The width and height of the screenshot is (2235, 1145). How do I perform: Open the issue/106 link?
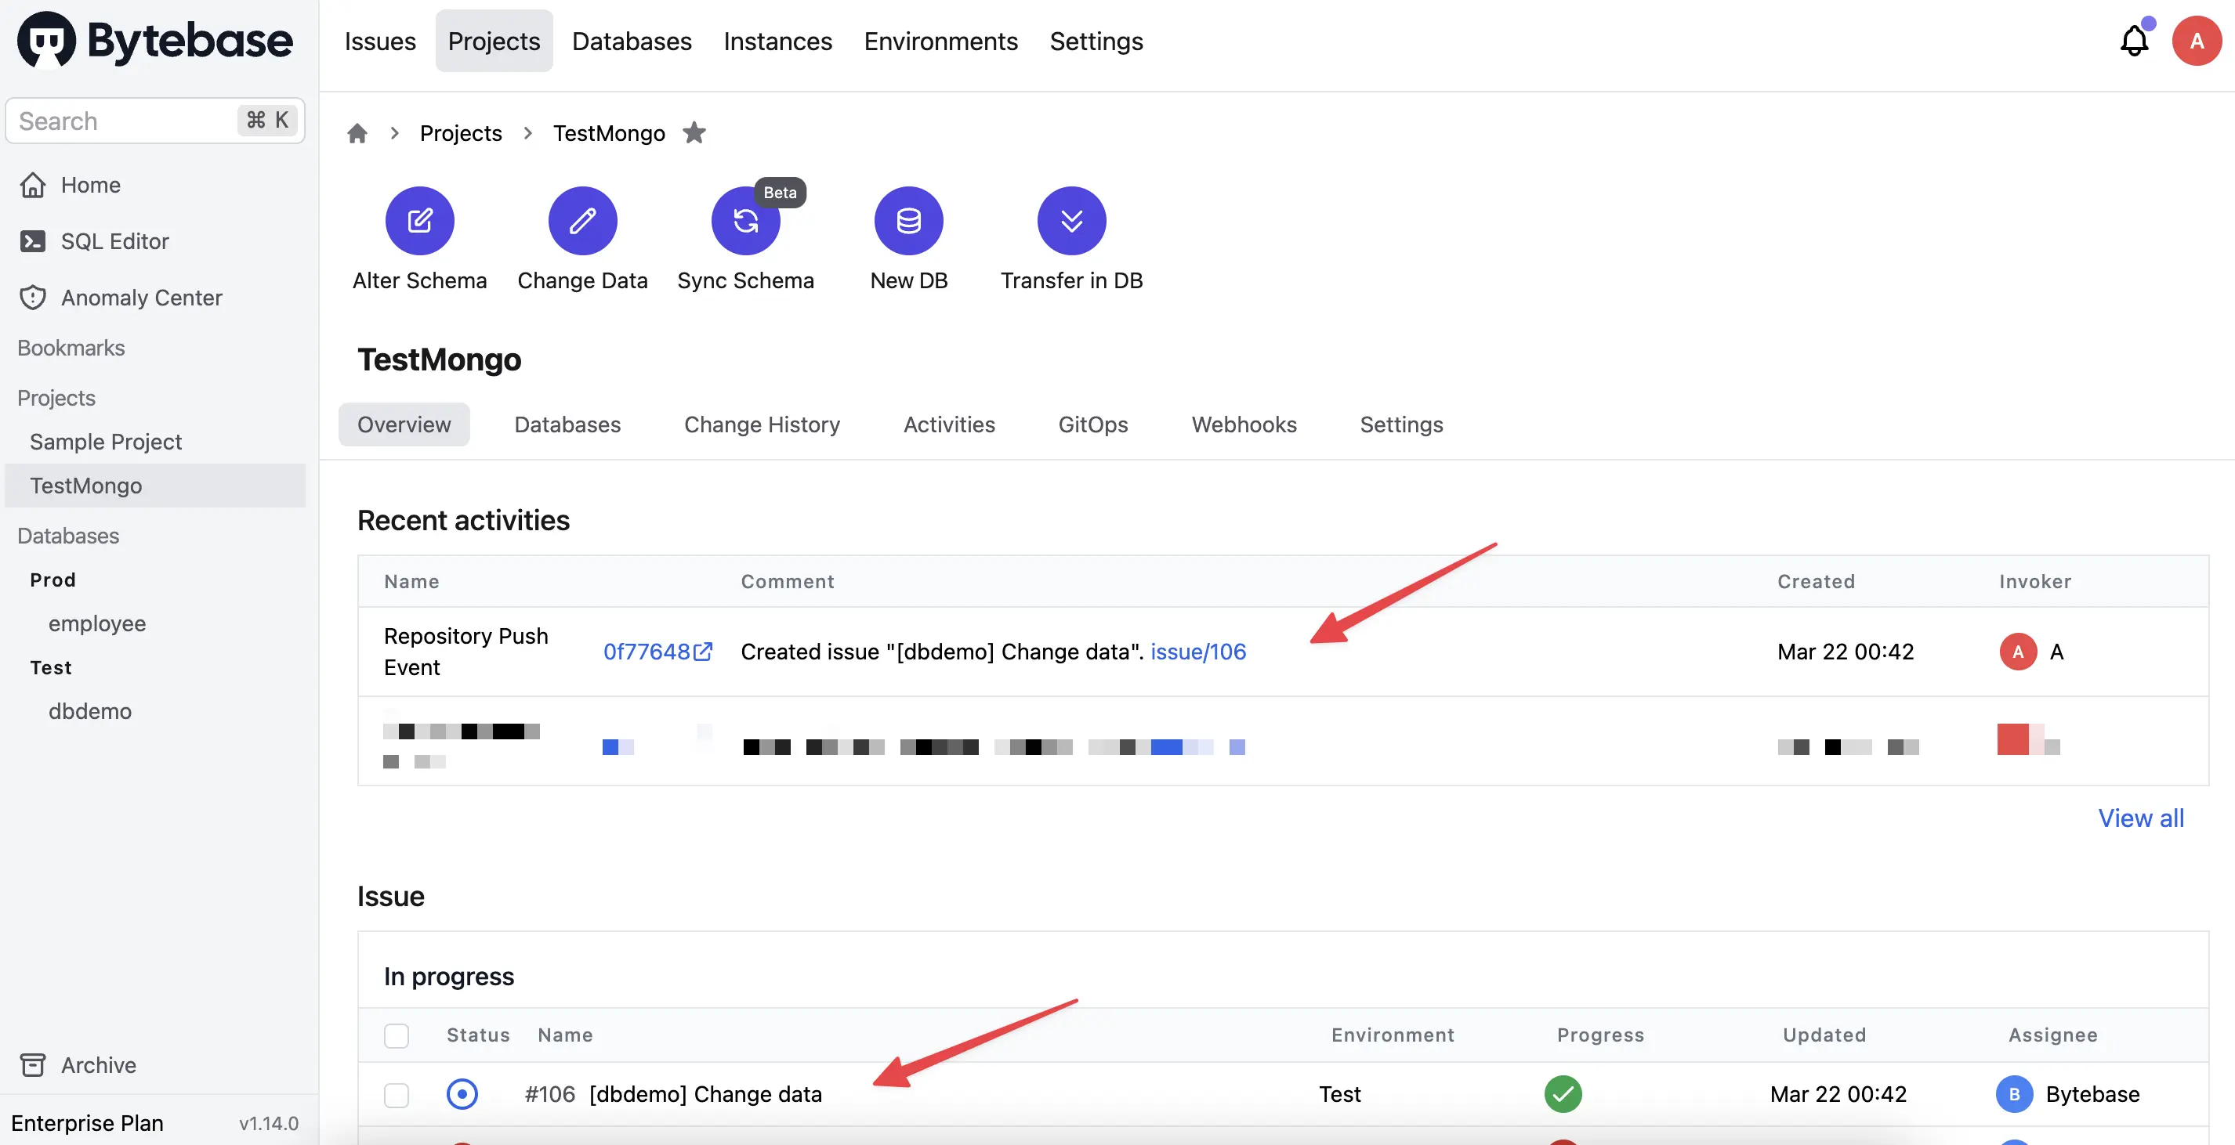(1198, 651)
